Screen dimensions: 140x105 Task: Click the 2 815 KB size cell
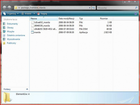pos(108,32)
